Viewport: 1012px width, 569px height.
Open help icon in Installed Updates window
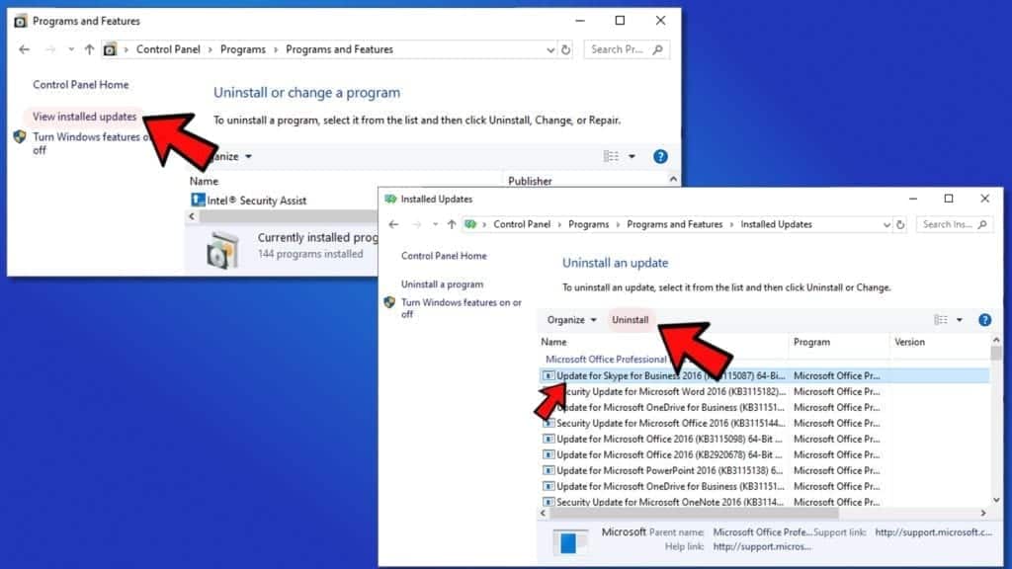tap(985, 320)
